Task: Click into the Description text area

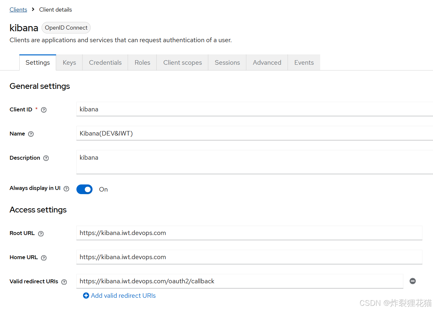Action: [255, 162]
